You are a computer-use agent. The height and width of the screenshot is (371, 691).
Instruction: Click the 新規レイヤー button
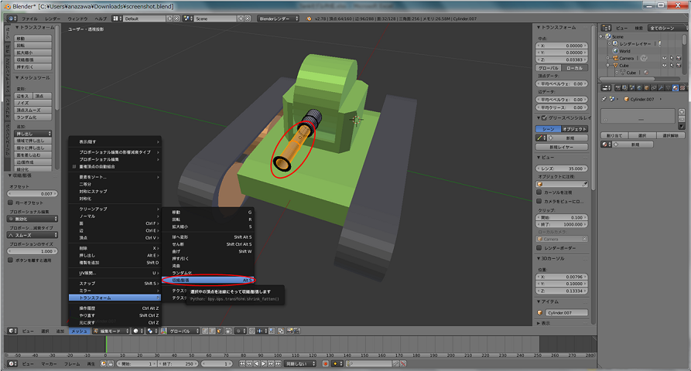(561, 146)
